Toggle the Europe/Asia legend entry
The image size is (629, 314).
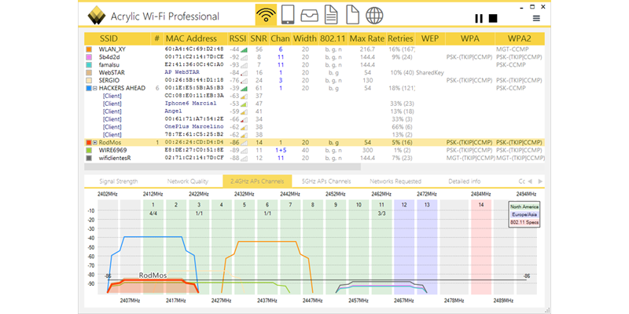pos(524,214)
